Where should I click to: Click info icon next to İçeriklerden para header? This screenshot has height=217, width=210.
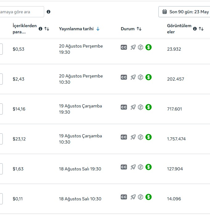coord(40,29)
